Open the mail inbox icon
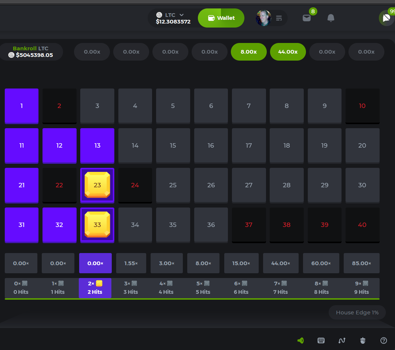This screenshot has width=395, height=350. click(307, 18)
